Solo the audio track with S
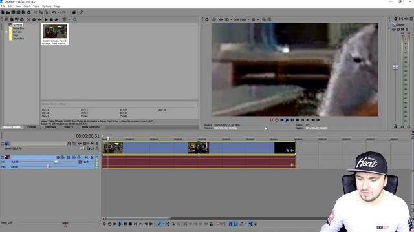Viewport: 414px width, 232px height. (91, 157)
